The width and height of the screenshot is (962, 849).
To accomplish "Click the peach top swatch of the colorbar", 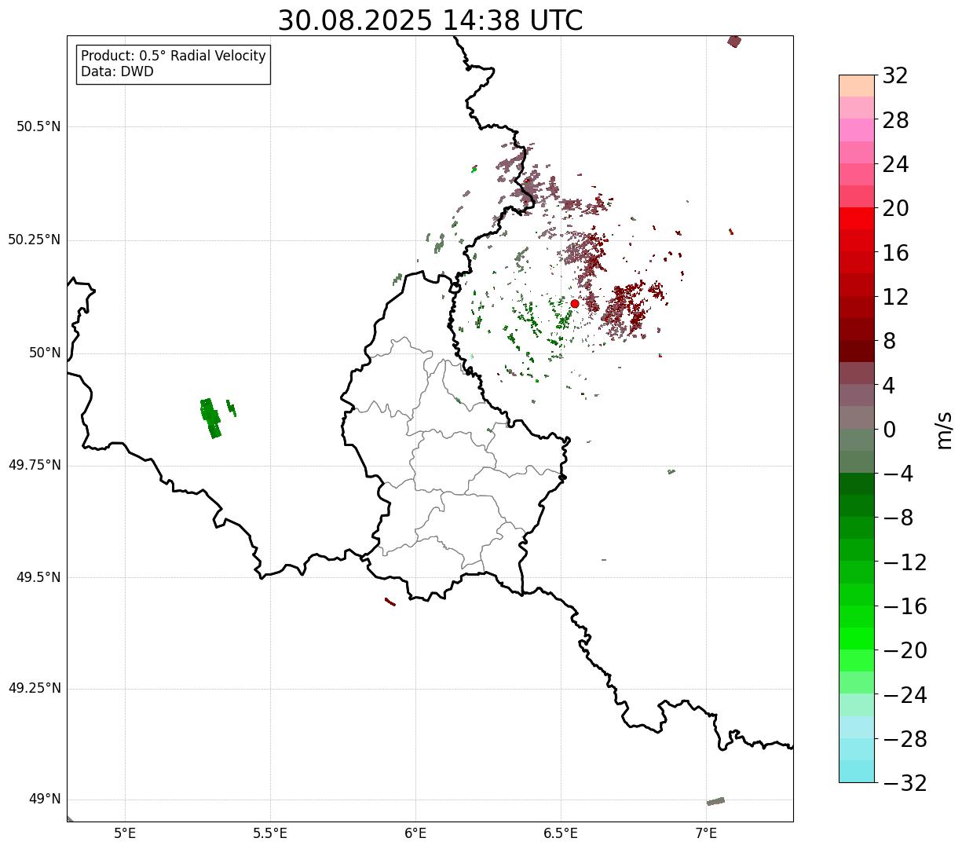I will coord(857,86).
